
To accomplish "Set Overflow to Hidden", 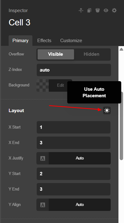I will [x=92, y=54].
